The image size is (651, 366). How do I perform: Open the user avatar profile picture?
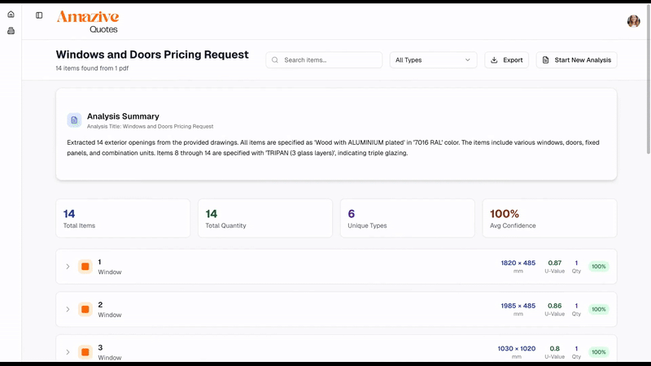(x=634, y=21)
